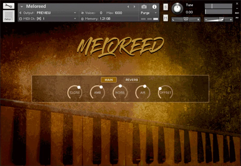
Task: Click the NOISE knob
Action: point(120,92)
